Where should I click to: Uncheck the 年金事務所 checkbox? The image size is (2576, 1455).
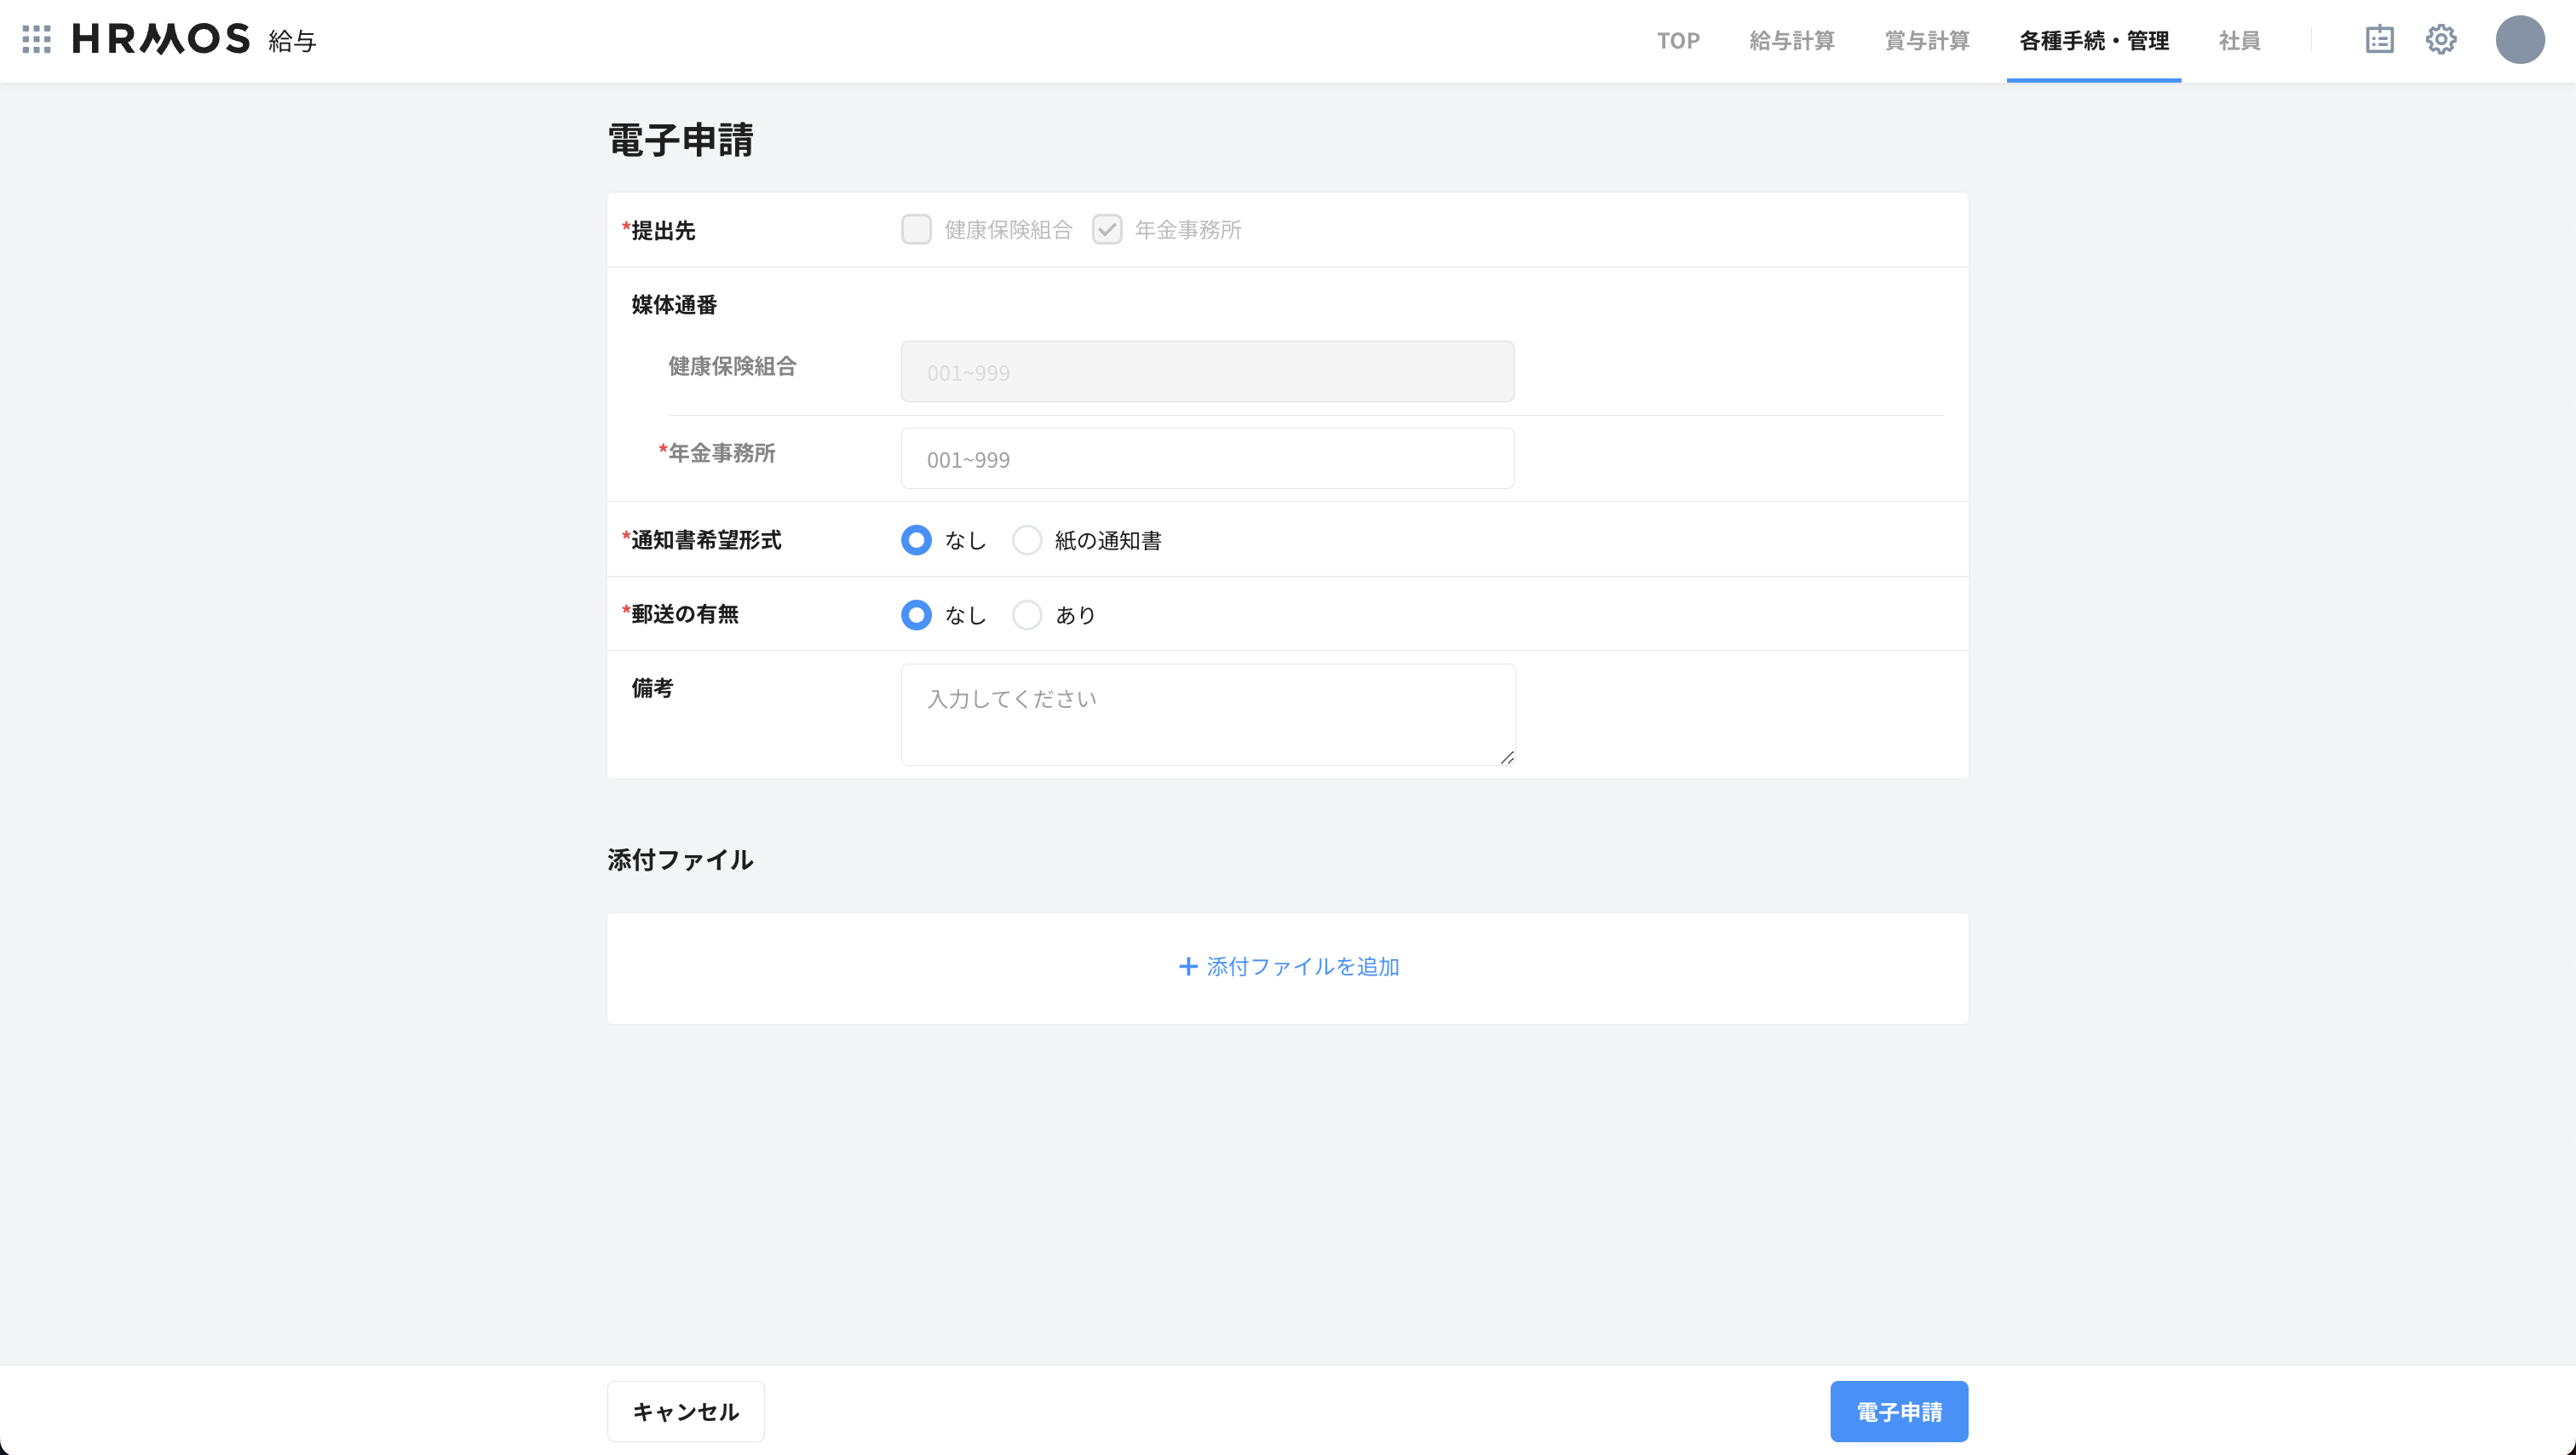click(1107, 229)
